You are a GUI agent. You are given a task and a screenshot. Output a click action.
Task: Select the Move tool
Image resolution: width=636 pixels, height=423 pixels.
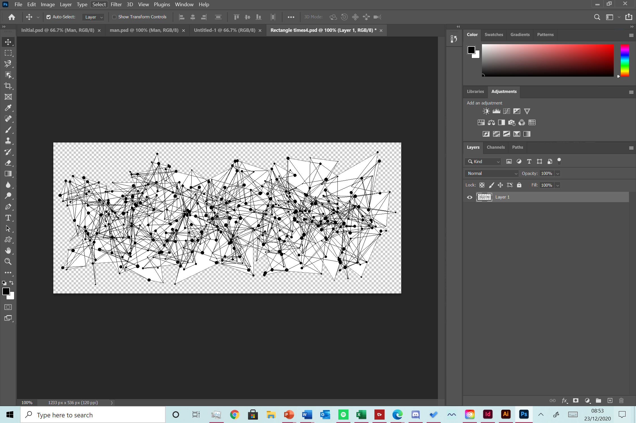8,42
